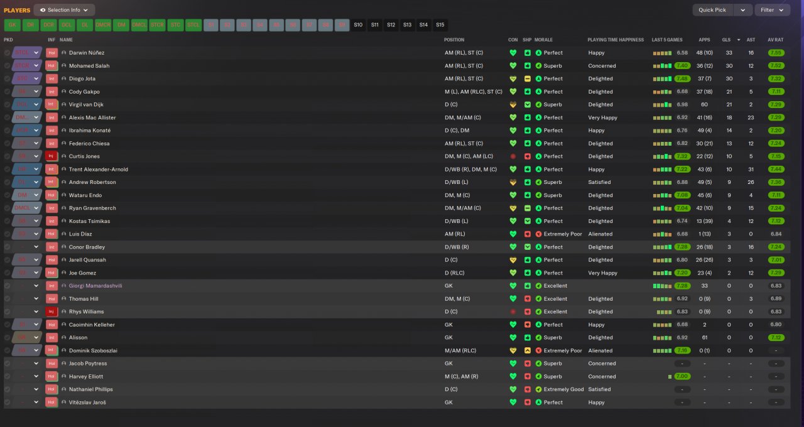Screen dimensions: 804x427
Task: Select the S10 substitute slot
Action: point(358,25)
